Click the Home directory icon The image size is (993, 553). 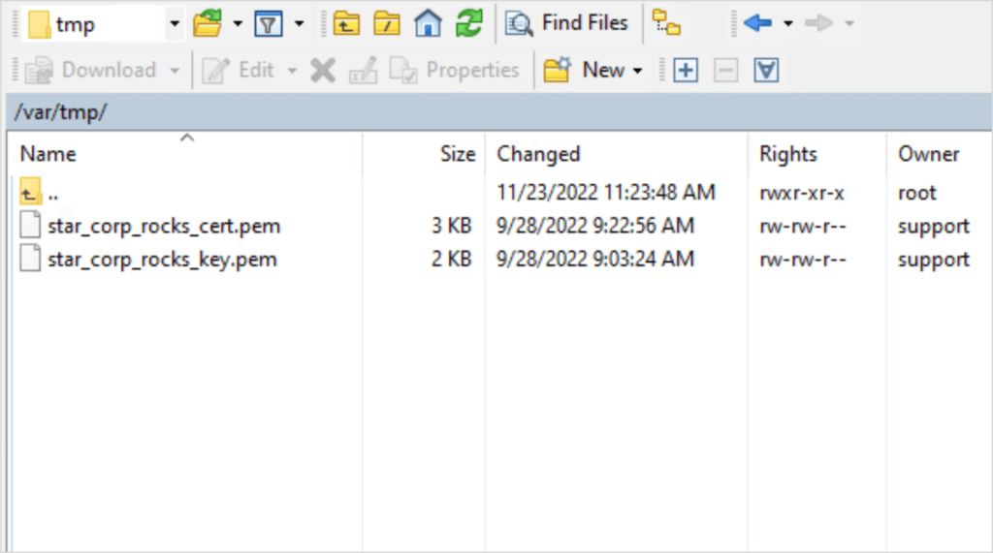[x=428, y=23]
